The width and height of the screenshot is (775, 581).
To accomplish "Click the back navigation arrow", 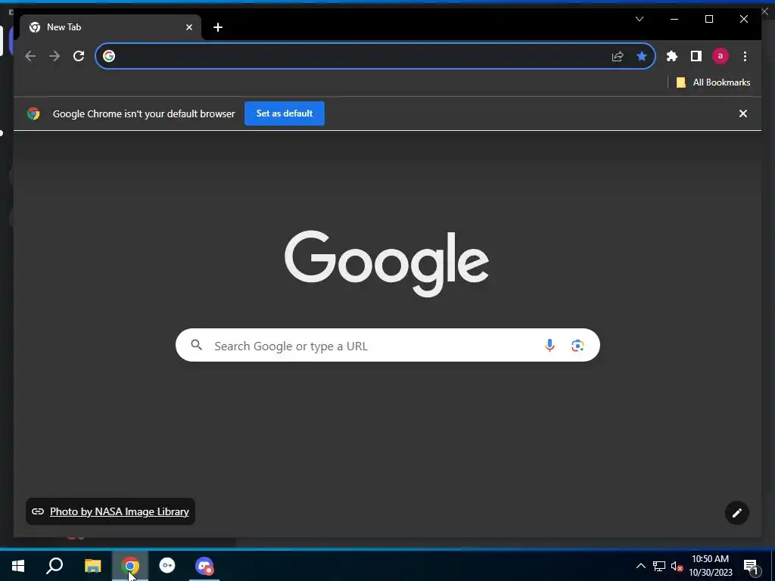I will point(30,56).
